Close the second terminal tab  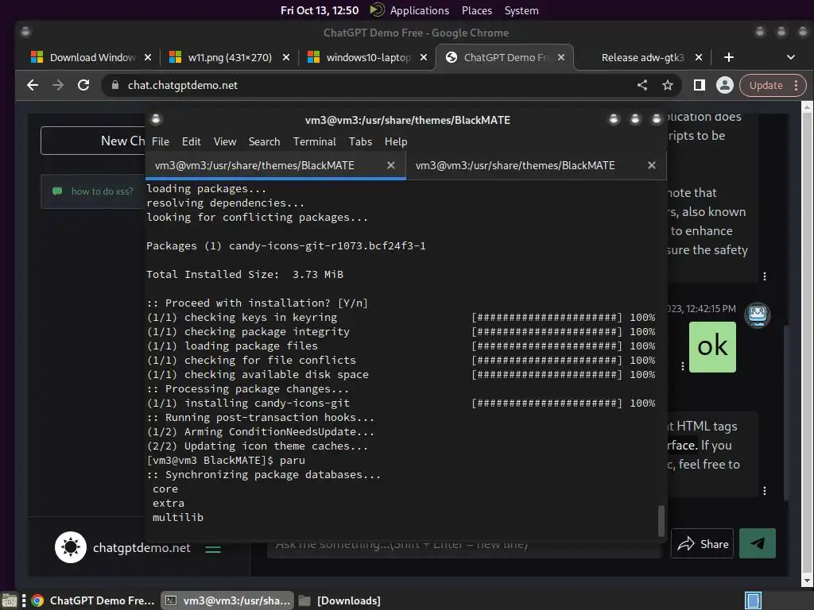(652, 165)
